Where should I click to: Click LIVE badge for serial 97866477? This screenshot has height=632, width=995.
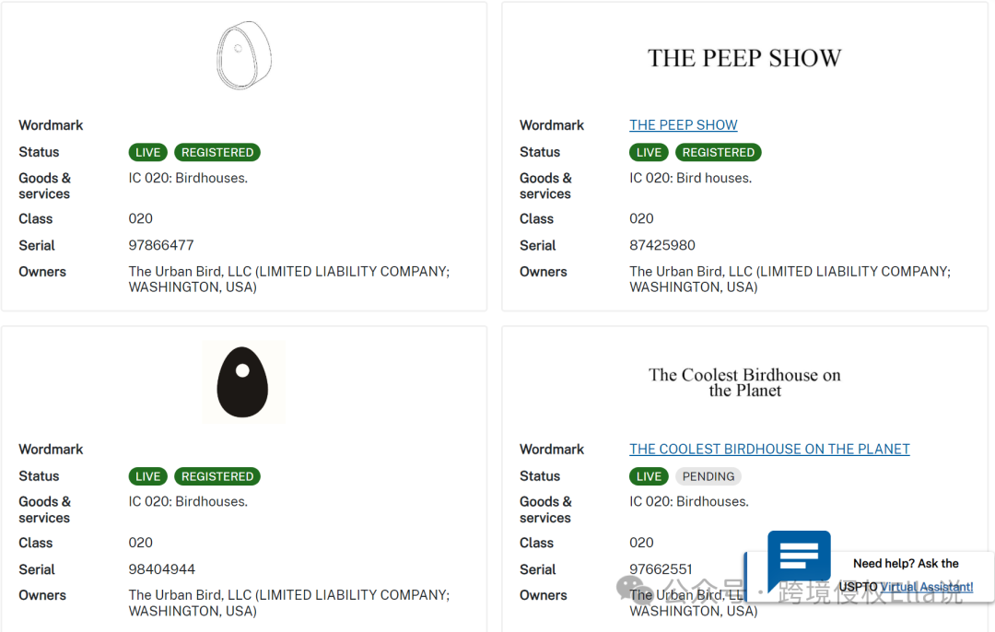point(147,152)
